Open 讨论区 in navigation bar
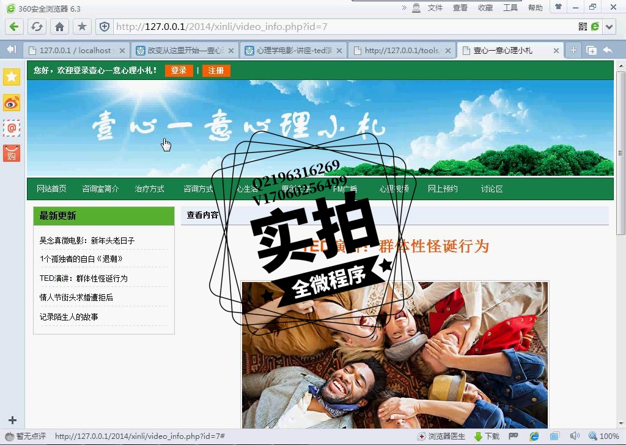The image size is (626, 445). [x=492, y=189]
